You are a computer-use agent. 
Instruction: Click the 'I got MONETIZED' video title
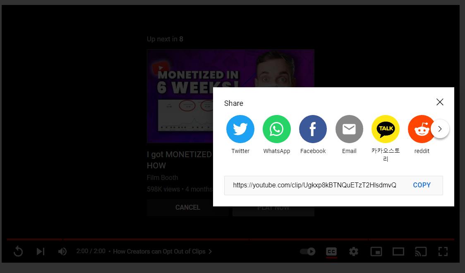179,160
